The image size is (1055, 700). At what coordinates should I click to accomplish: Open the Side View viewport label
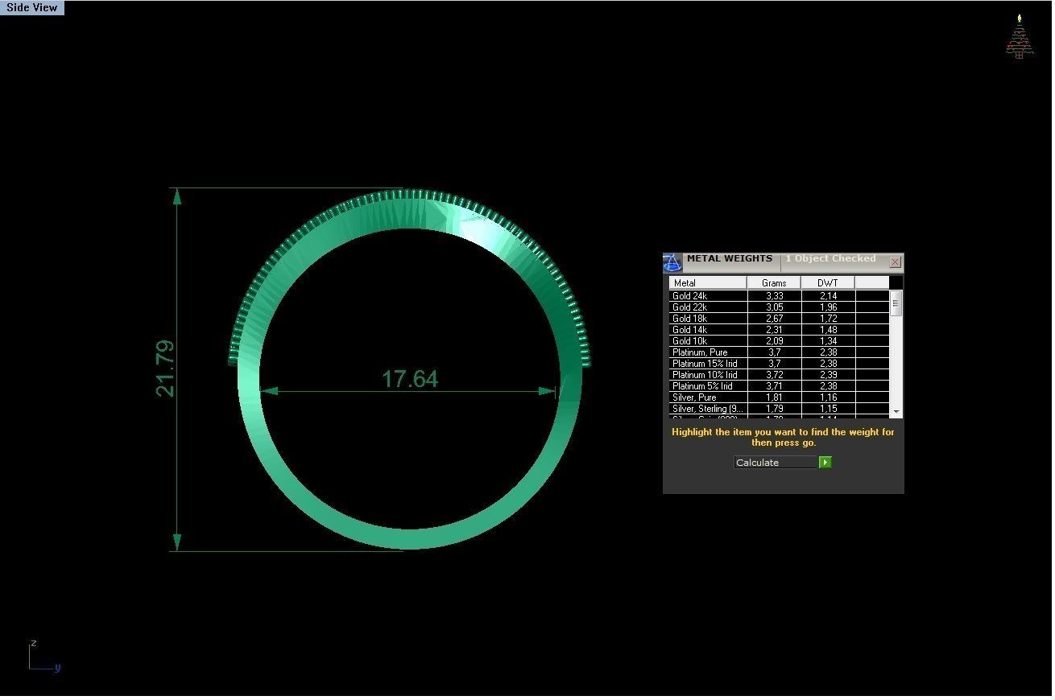[32, 7]
